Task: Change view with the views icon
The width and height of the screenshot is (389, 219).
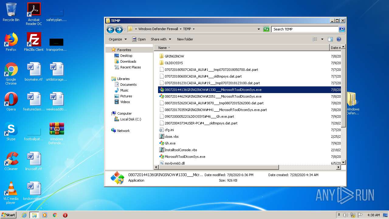Action: [x=315, y=39]
